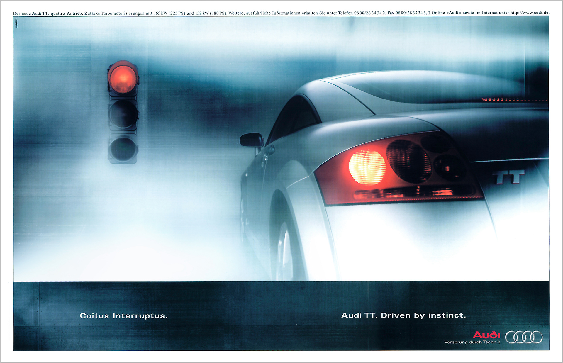Image resolution: width=563 pixels, height=363 pixels.
Task: Click the glowing round brake light
Action: point(367,167)
